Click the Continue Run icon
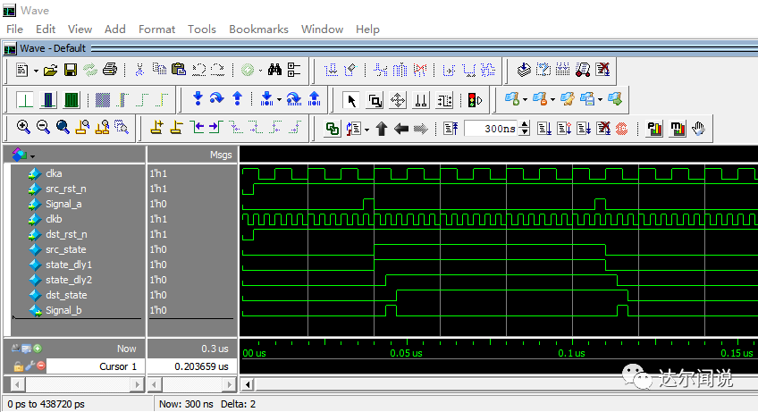This screenshot has width=758, height=412. [564, 129]
